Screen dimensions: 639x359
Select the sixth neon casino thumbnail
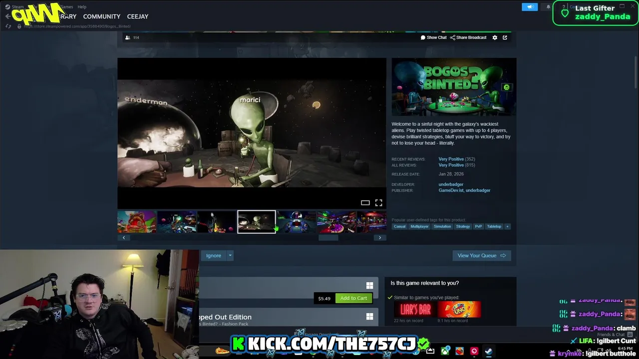click(336, 222)
